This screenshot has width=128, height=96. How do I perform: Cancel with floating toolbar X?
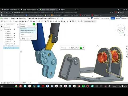pyautogui.click(x=83, y=48)
